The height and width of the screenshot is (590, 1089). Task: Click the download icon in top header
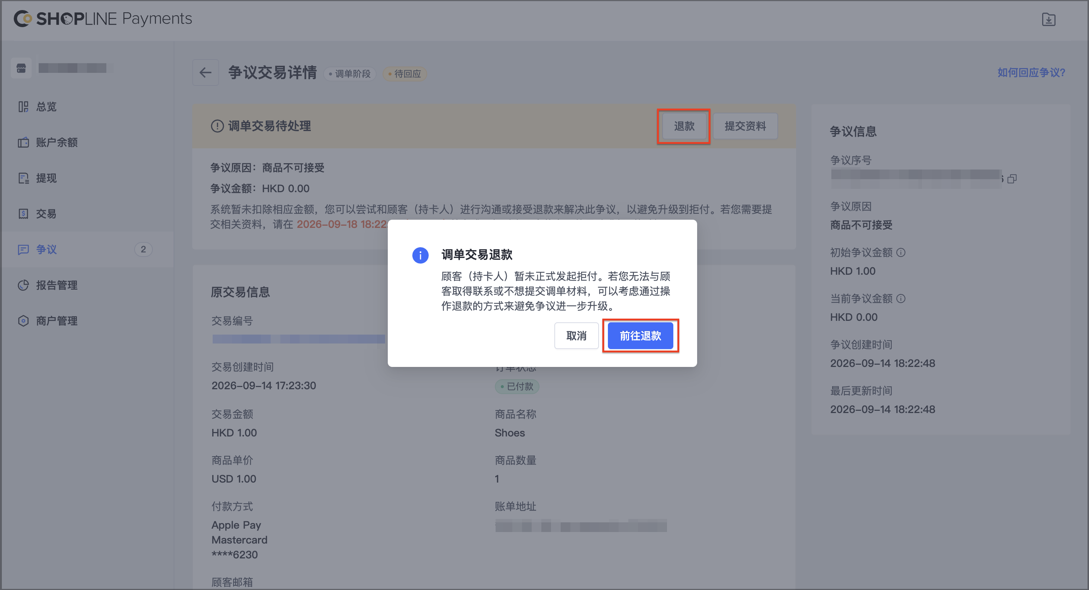(1048, 19)
